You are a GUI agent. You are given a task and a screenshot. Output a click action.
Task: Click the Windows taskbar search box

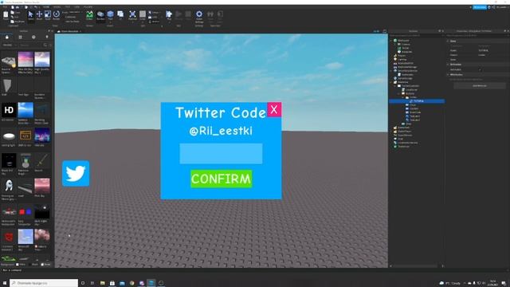coord(44,283)
